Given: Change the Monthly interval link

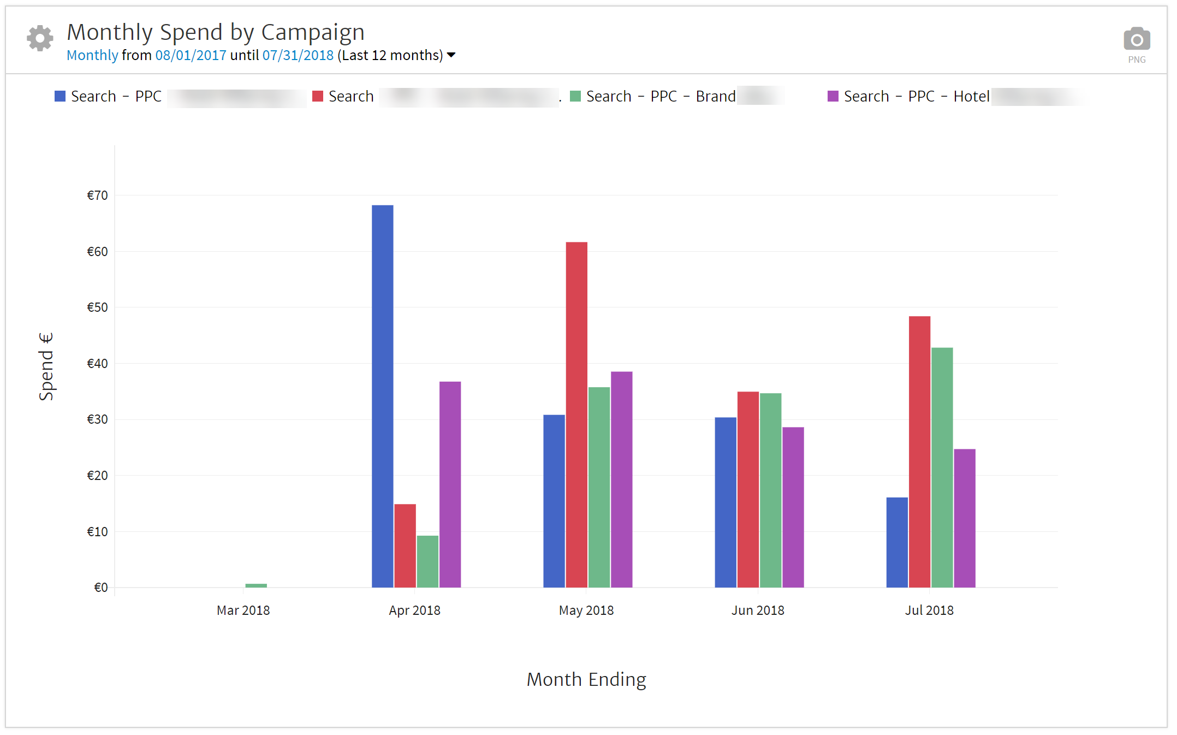Looking at the screenshot, I should (92, 56).
